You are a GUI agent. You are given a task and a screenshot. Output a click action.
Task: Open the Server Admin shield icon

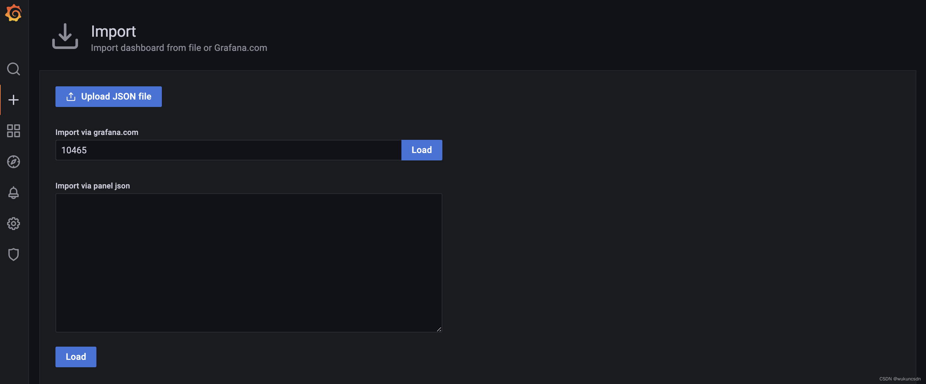[x=13, y=254]
